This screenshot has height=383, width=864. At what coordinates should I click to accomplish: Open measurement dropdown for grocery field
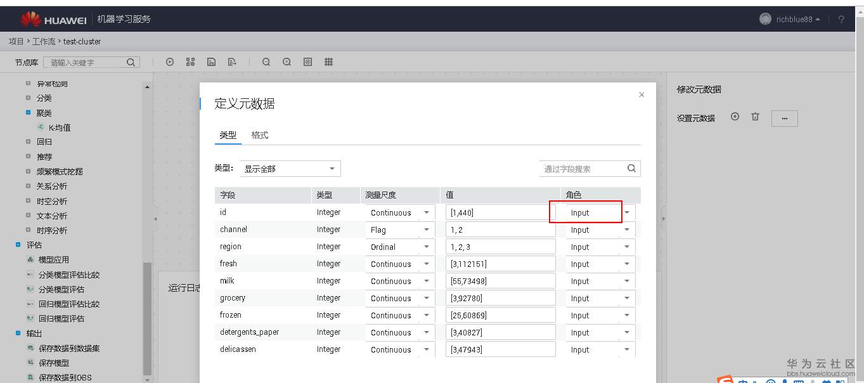point(400,298)
